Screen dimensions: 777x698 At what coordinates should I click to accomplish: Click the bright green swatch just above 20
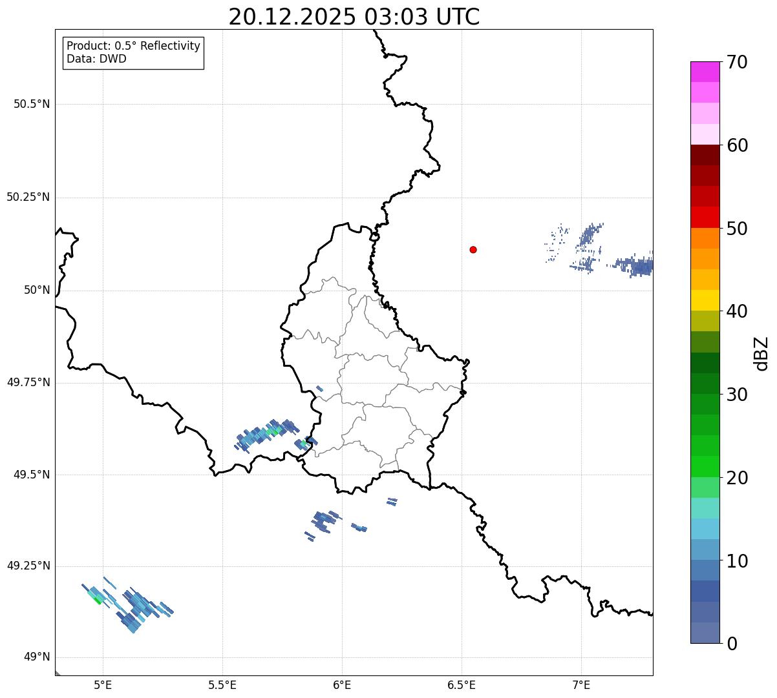705,466
